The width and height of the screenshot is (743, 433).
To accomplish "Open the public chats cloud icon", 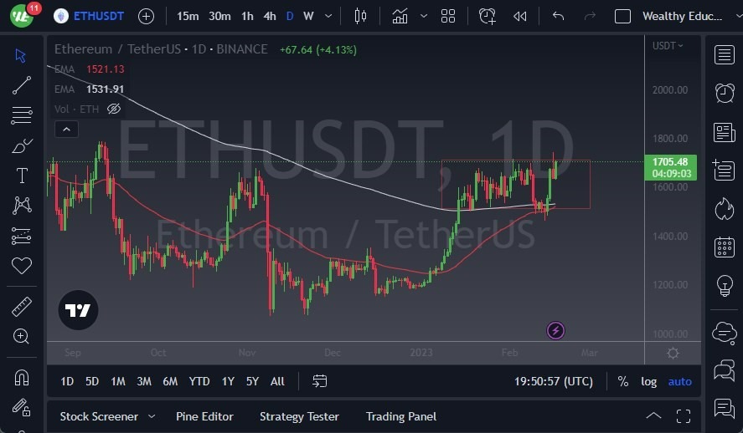I will 724,332.
